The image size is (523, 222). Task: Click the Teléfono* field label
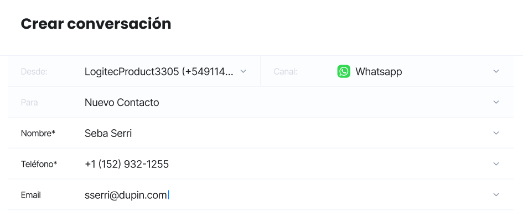(39, 164)
